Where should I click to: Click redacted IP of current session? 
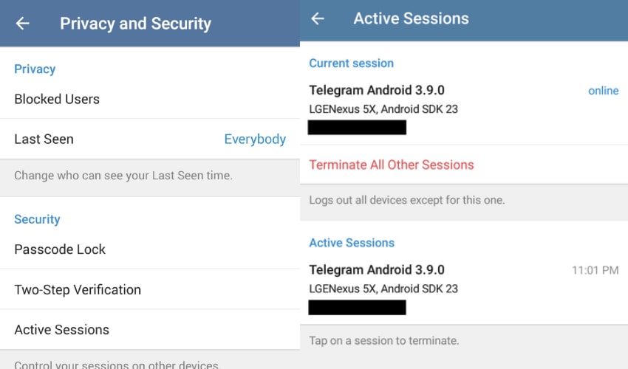pos(357,127)
